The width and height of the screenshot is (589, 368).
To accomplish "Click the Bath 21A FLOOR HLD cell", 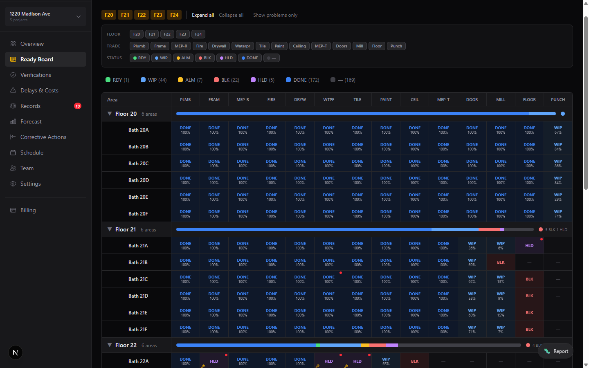I will (529, 246).
